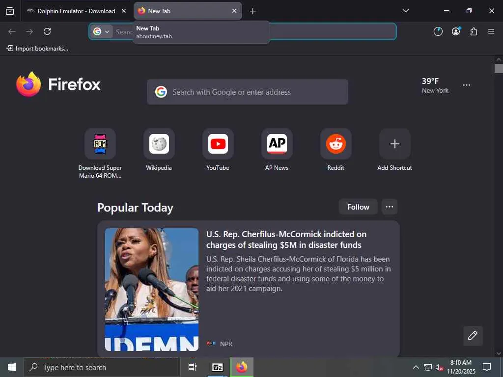Open the network icon in the system tray
Screen dimensions: 503x377
click(428, 367)
